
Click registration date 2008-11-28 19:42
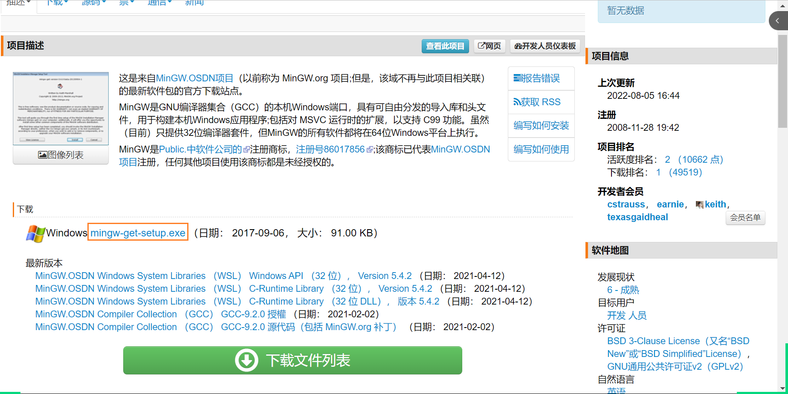pyautogui.click(x=643, y=128)
